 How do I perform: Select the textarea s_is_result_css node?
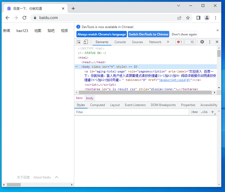coord(141,89)
